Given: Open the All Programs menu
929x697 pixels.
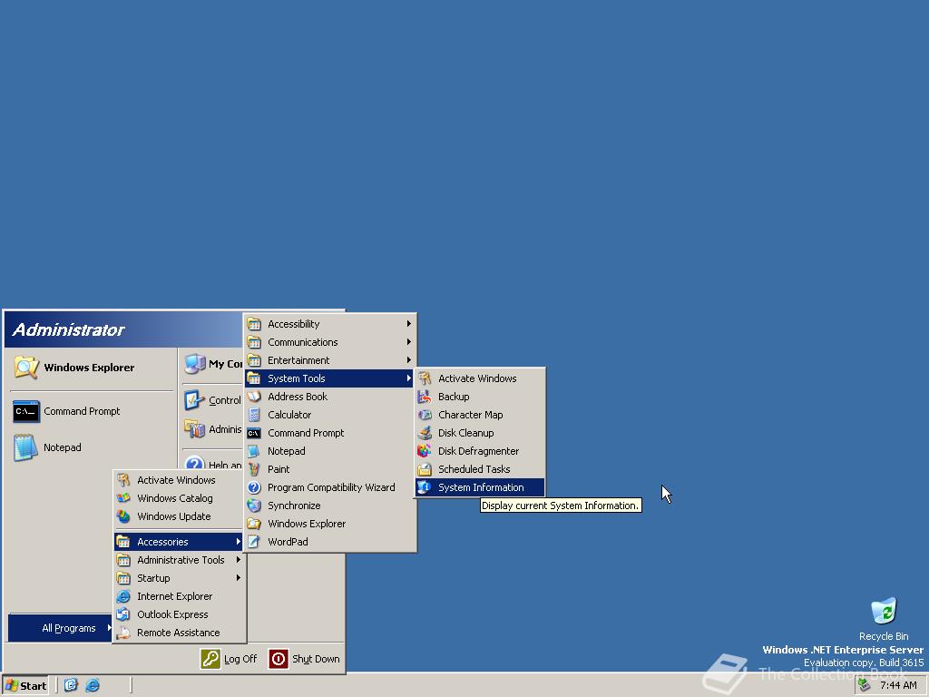Looking at the screenshot, I should point(61,628).
